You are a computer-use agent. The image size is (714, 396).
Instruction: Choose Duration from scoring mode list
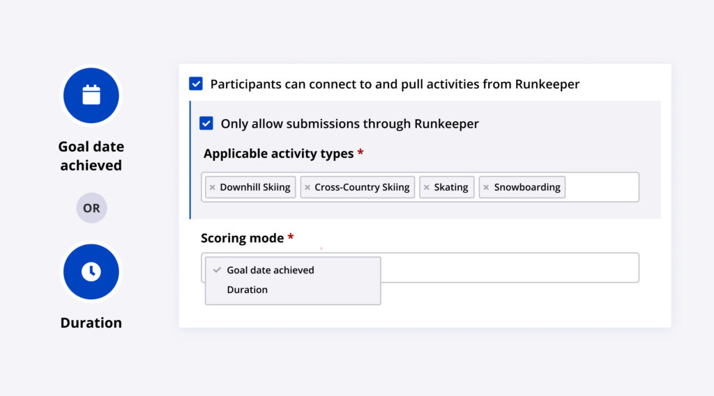[248, 290]
